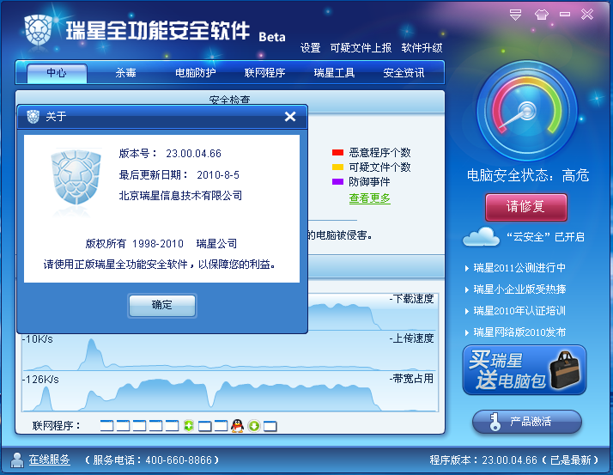Click the red 请修复 repair button
This screenshot has width=613, height=475.
pos(525,207)
